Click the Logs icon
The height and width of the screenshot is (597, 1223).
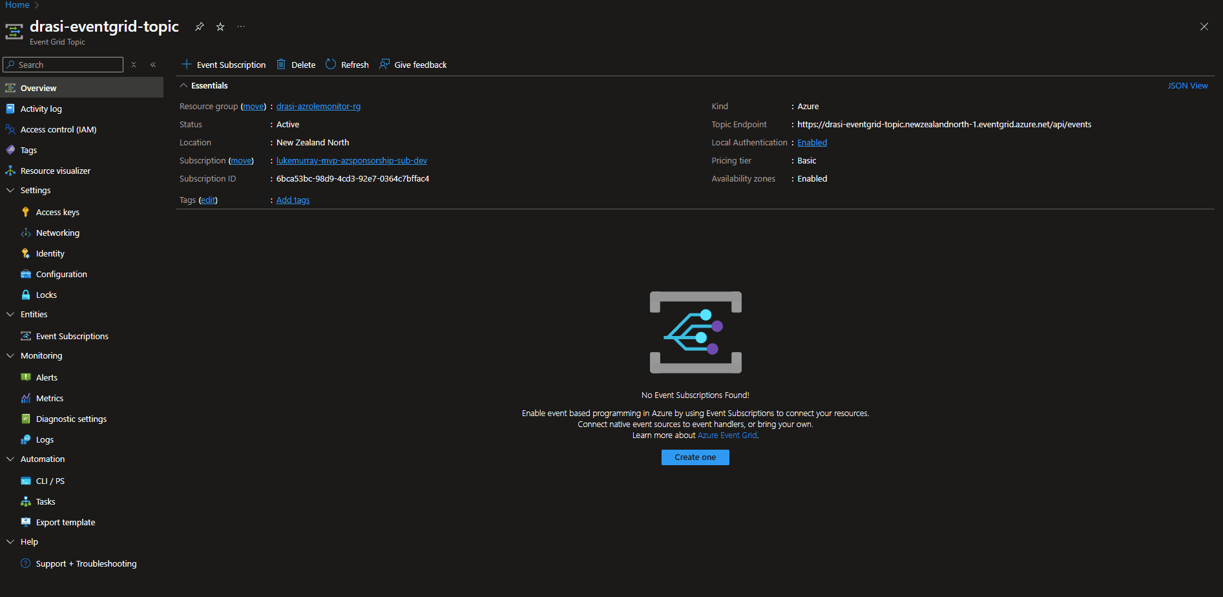click(x=26, y=439)
